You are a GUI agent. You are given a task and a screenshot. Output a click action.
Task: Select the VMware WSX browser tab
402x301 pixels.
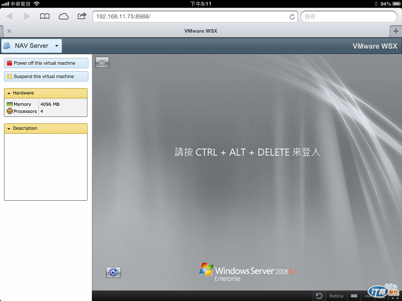pyautogui.click(x=200, y=31)
